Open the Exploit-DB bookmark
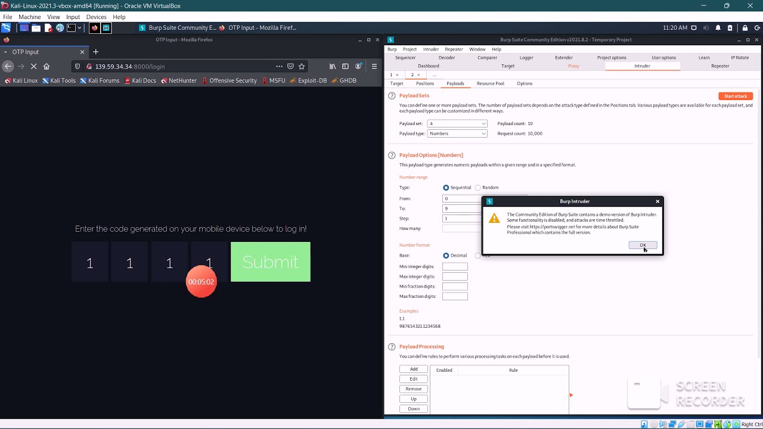Image resolution: width=763 pixels, height=429 pixels. tap(308, 80)
